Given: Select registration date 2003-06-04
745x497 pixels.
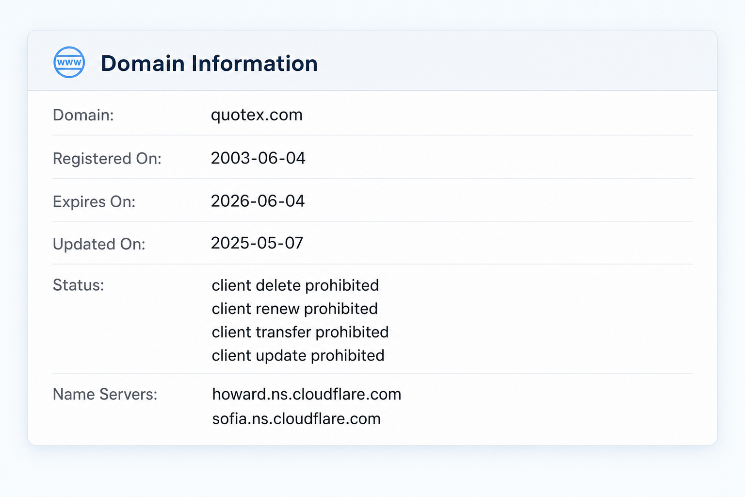Looking at the screenshot, I should click(258, 158).
